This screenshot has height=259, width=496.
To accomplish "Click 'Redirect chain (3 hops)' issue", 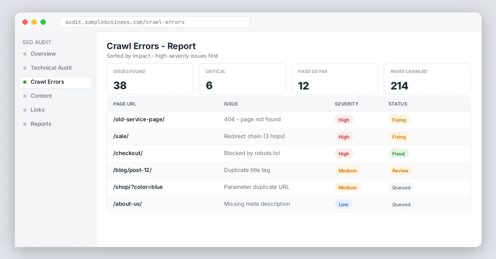I will (x=255, y=136).
